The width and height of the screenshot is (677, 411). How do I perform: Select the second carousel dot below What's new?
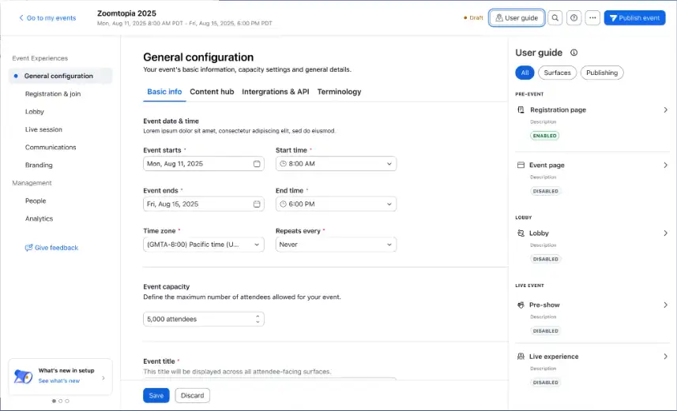(x=61, y=401)
